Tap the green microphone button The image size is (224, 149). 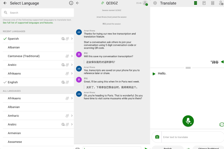pos(188,121)
